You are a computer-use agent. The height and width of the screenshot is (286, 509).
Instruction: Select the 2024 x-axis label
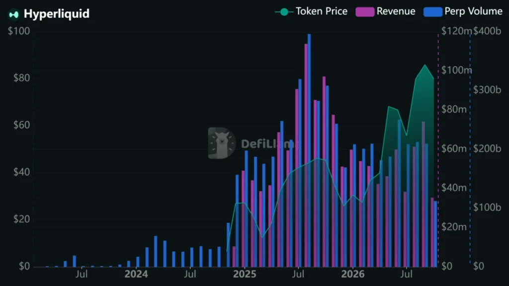136,274
